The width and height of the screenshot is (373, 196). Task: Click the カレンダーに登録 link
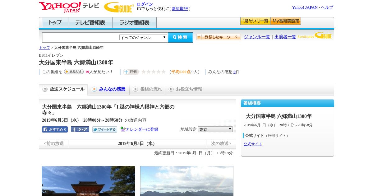pyautogui.click(x=142, y=129)
